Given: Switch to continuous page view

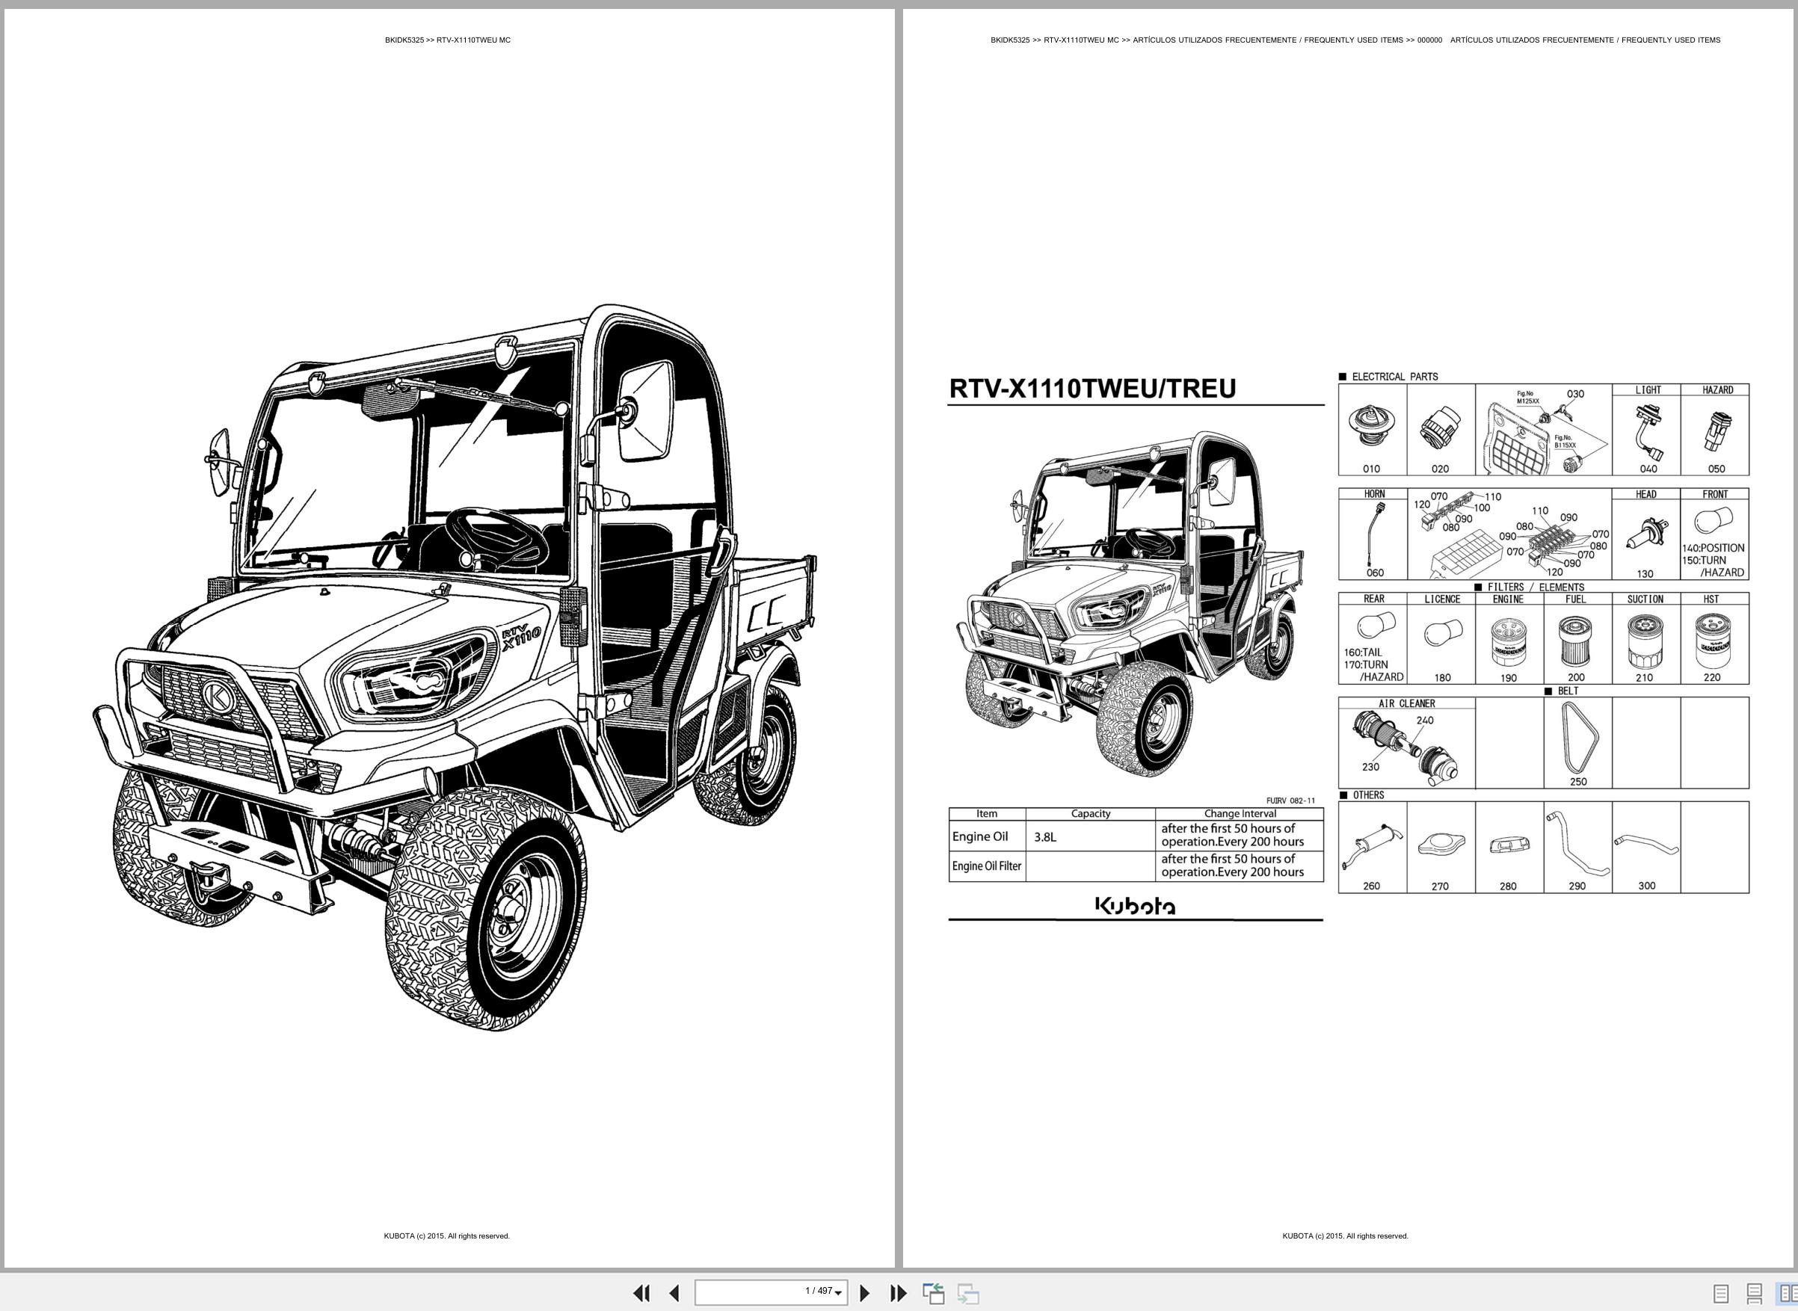Looking at the screenshot, I should coord(1755,1294).
